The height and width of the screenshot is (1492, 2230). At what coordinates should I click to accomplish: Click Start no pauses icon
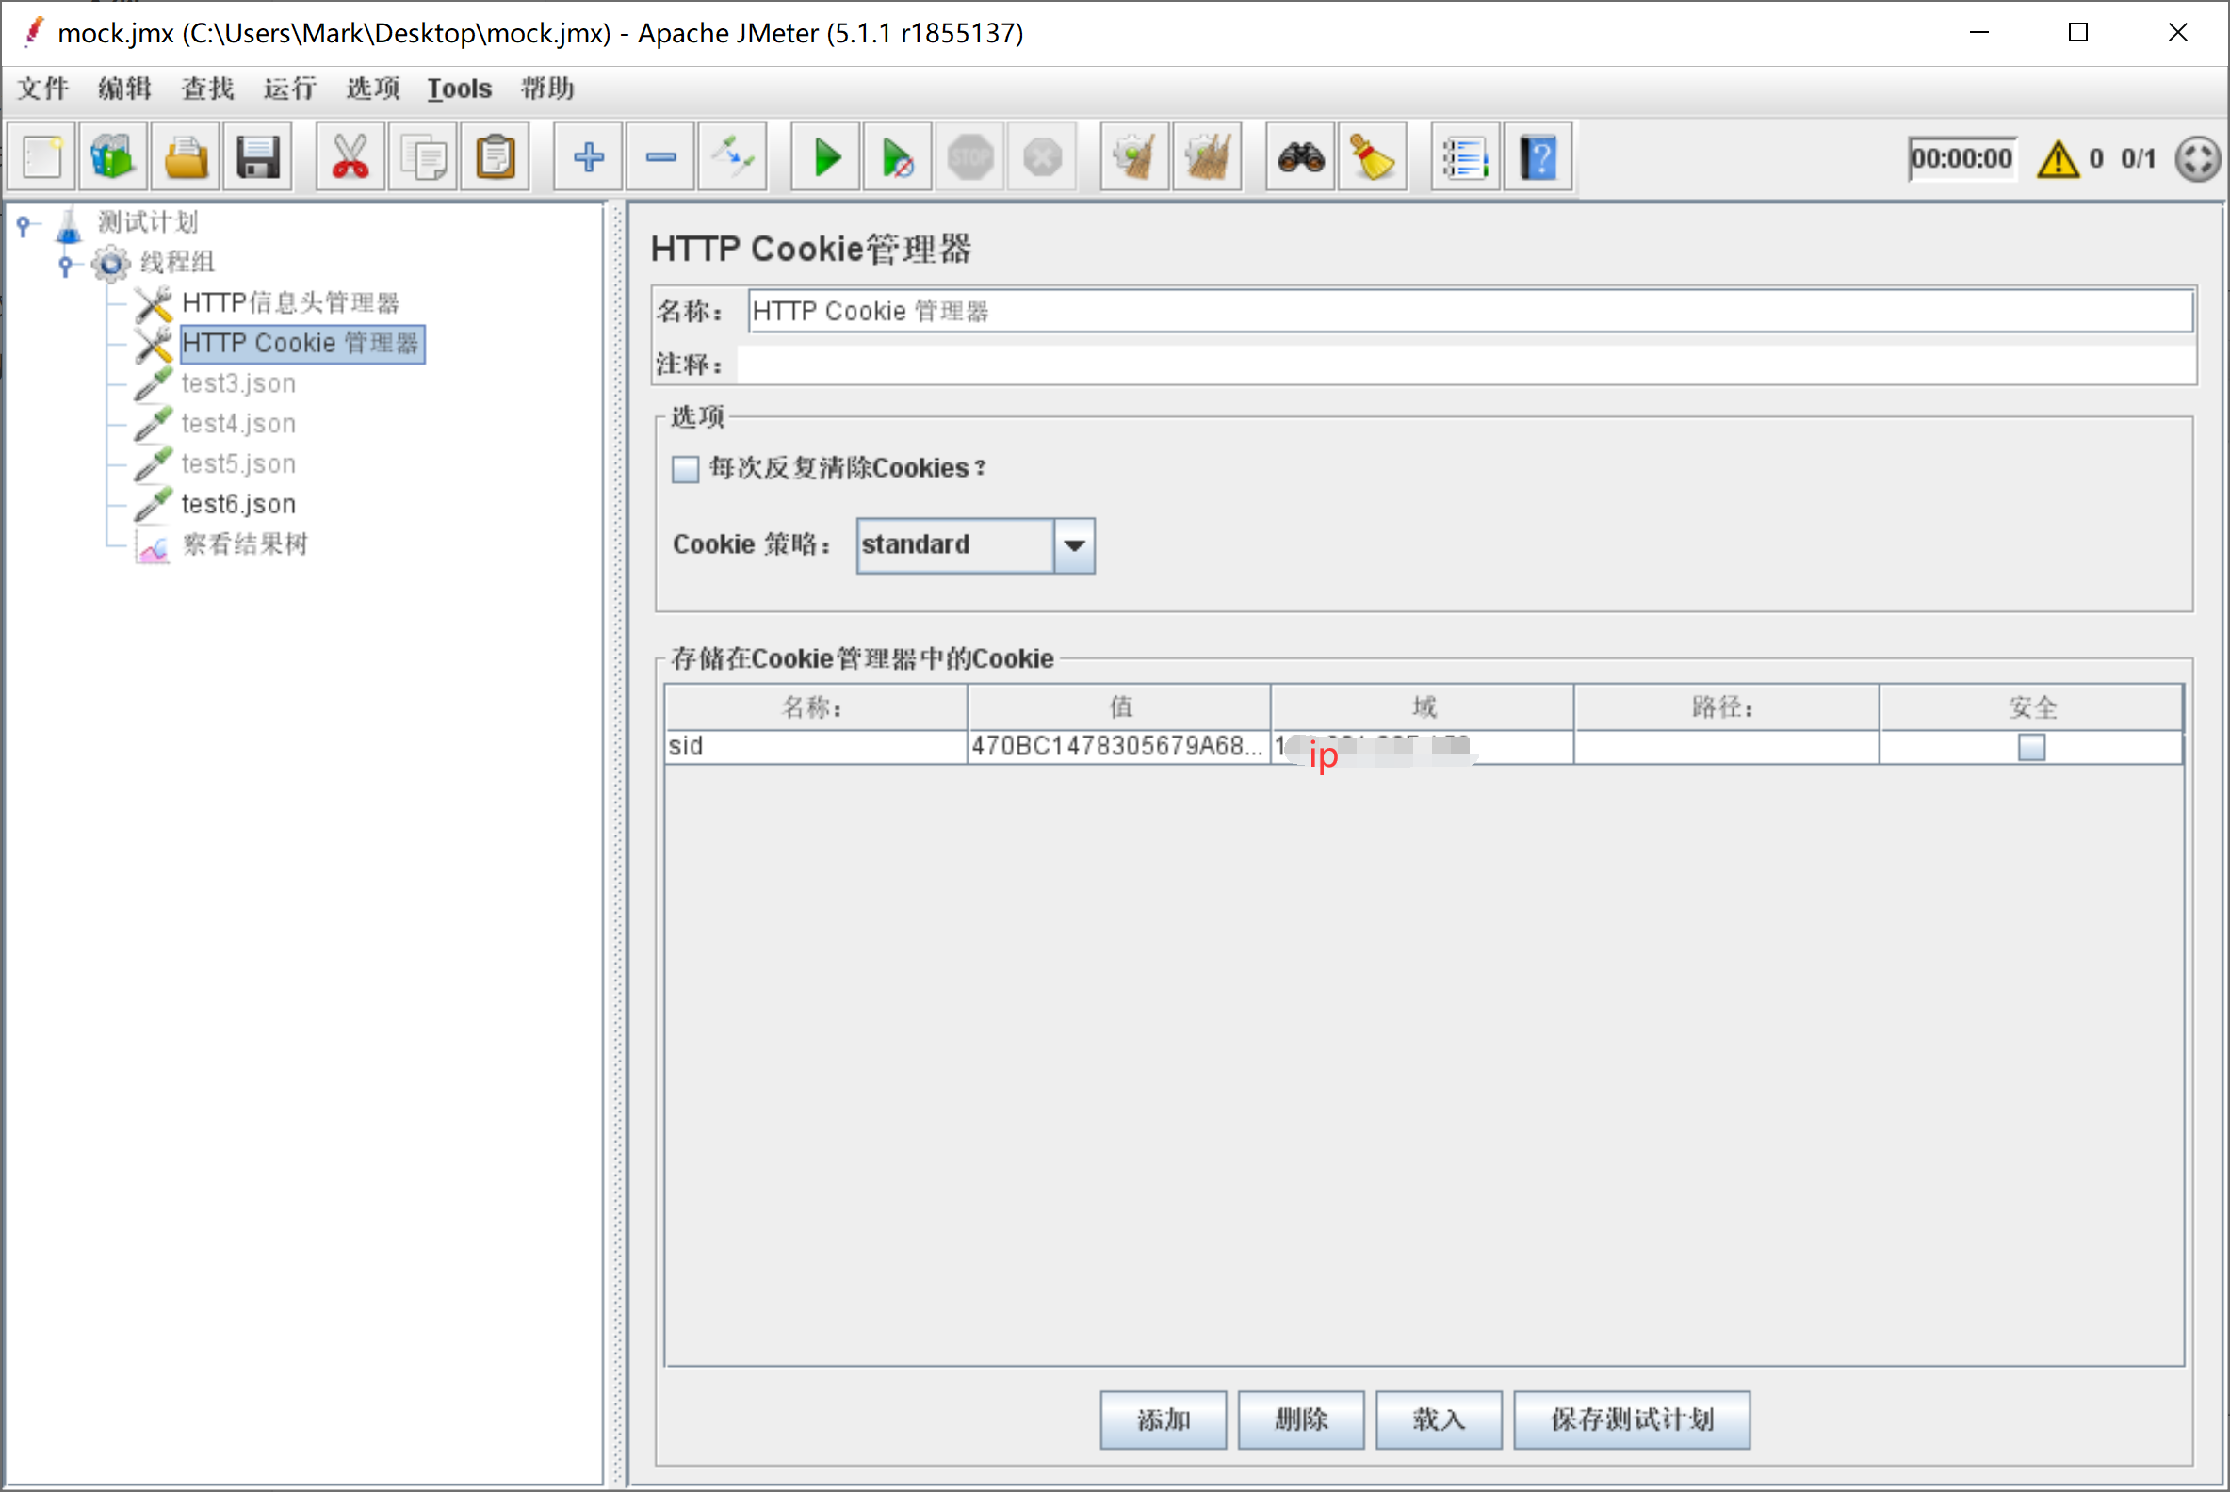click(898, 157)
